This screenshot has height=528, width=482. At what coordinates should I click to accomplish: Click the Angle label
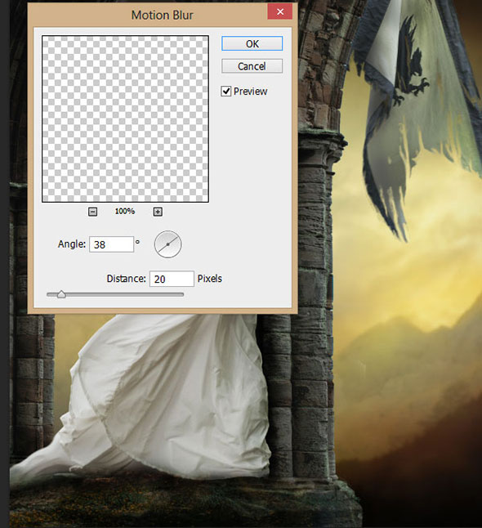[72, 244]
